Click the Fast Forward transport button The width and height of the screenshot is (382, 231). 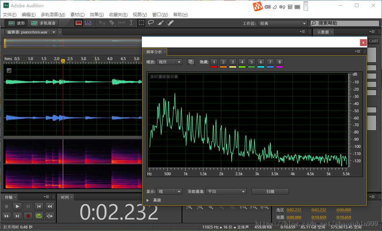click(6, 216)
